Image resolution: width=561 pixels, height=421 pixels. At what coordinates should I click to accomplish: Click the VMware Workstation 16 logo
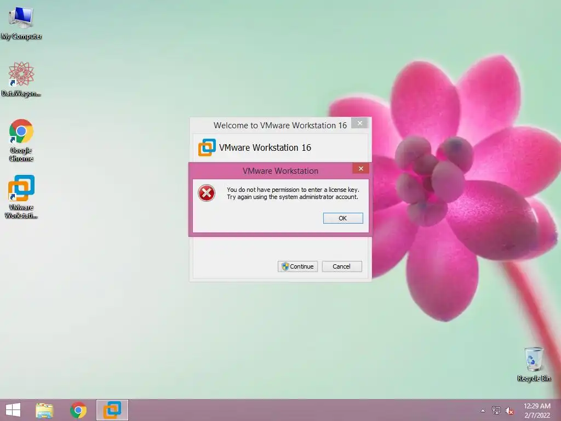(207, 147)
